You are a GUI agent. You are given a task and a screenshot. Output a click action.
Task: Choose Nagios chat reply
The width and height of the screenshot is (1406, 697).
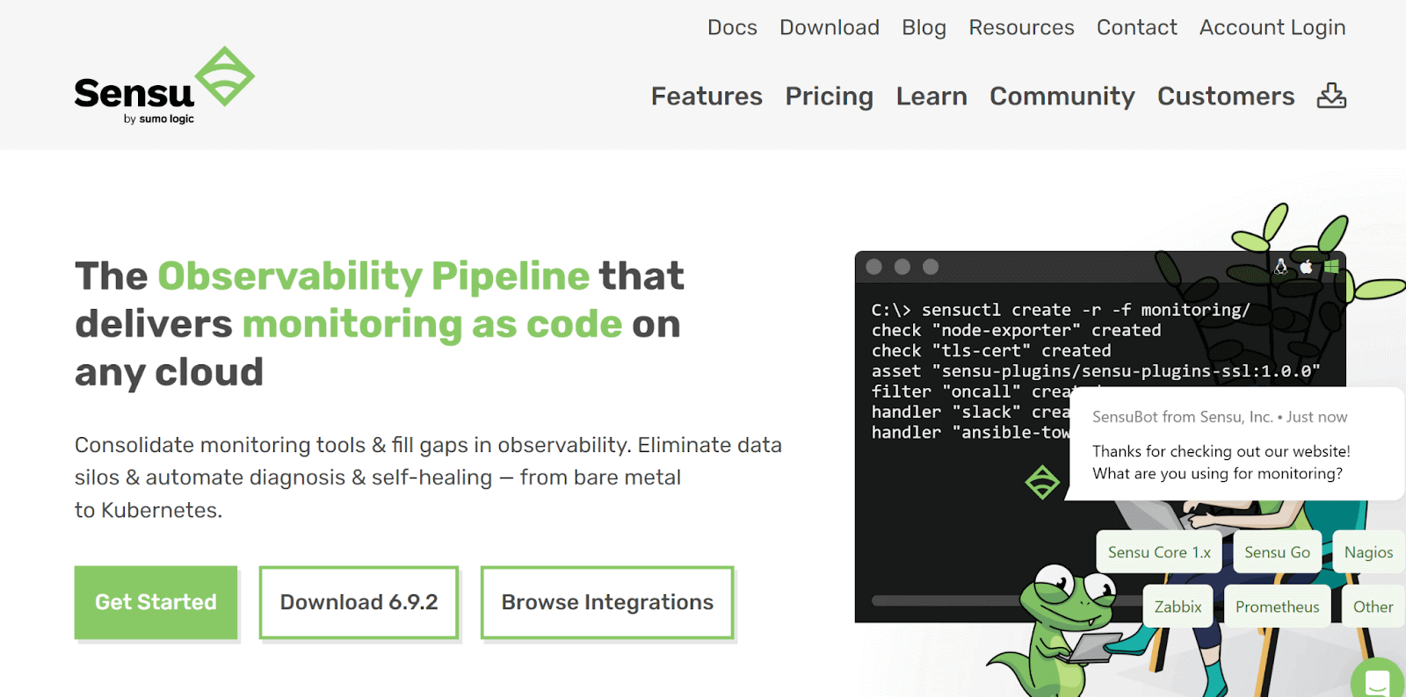(1368, 552)
